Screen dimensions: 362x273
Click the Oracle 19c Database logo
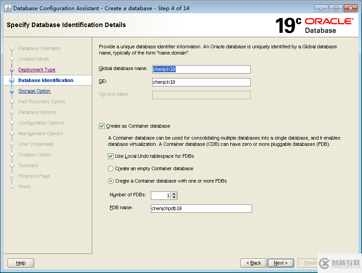click(x=314, y=25)
